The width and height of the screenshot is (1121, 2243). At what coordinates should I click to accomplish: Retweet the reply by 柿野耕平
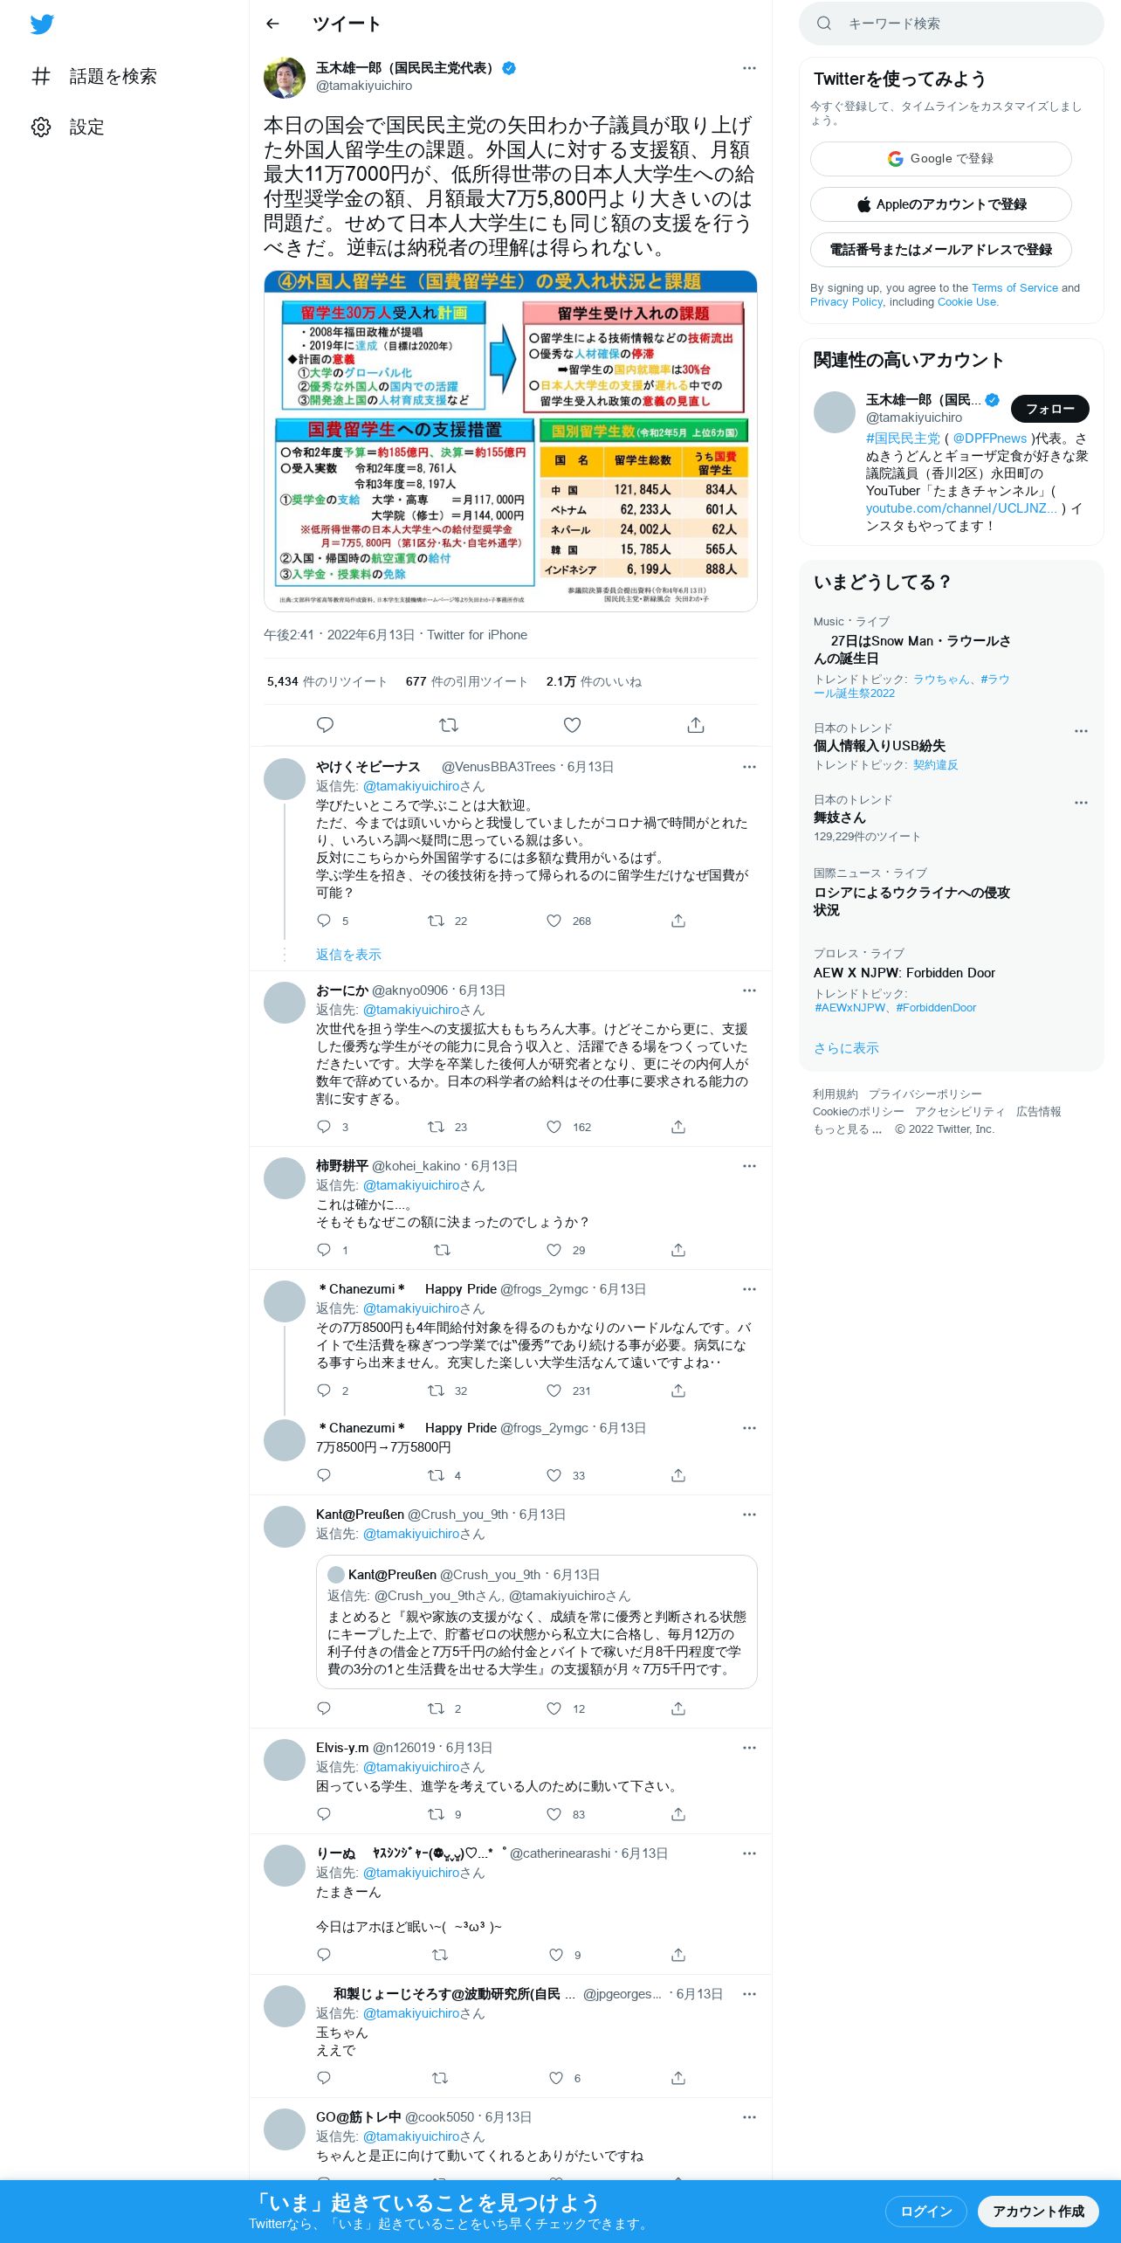[442, 1250]
